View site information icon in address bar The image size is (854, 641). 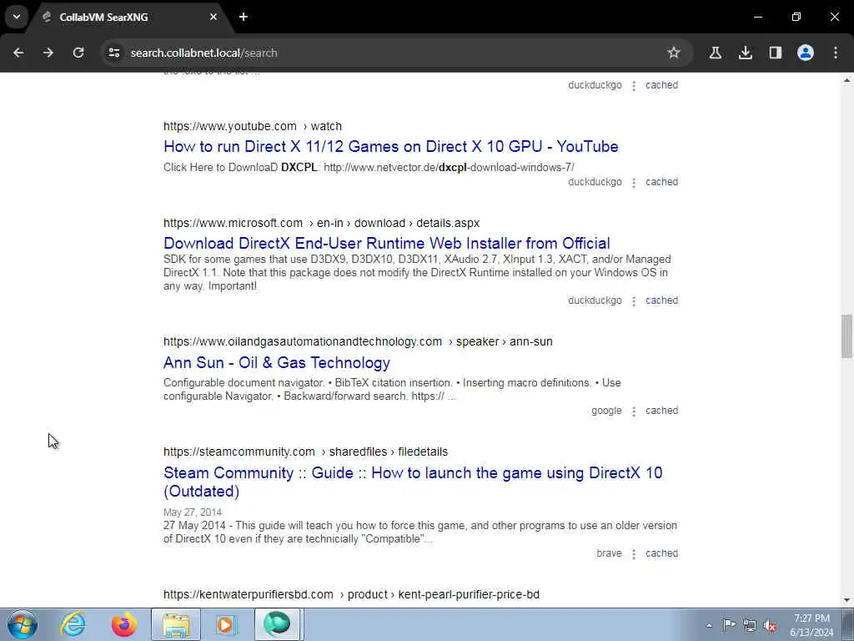tap(113, 53)
